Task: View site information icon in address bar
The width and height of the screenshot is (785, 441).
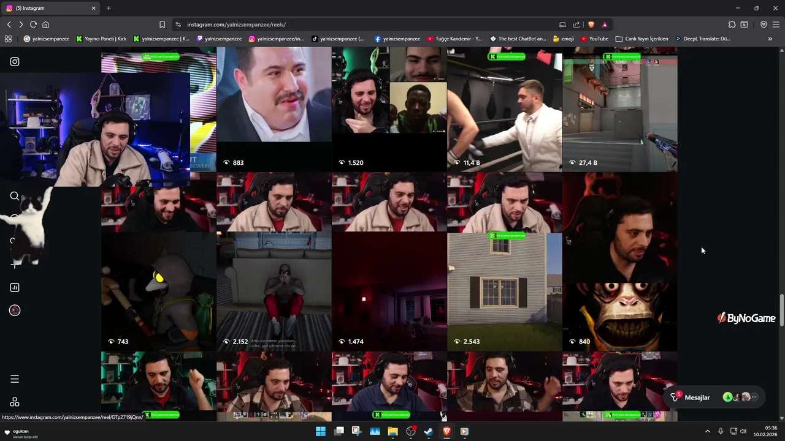Action: pos(178,24)
